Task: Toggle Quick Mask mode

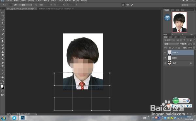Action: (3, 91)
